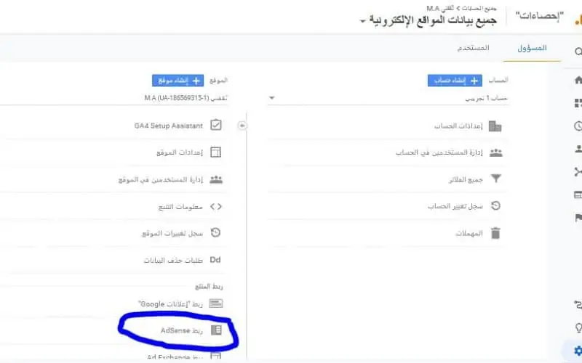The height and width of the screenshot is (363, 582).
Task: Click the blue create property button
Action: tap(178, 81)
